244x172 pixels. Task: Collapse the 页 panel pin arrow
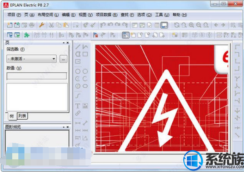(64, 43)
